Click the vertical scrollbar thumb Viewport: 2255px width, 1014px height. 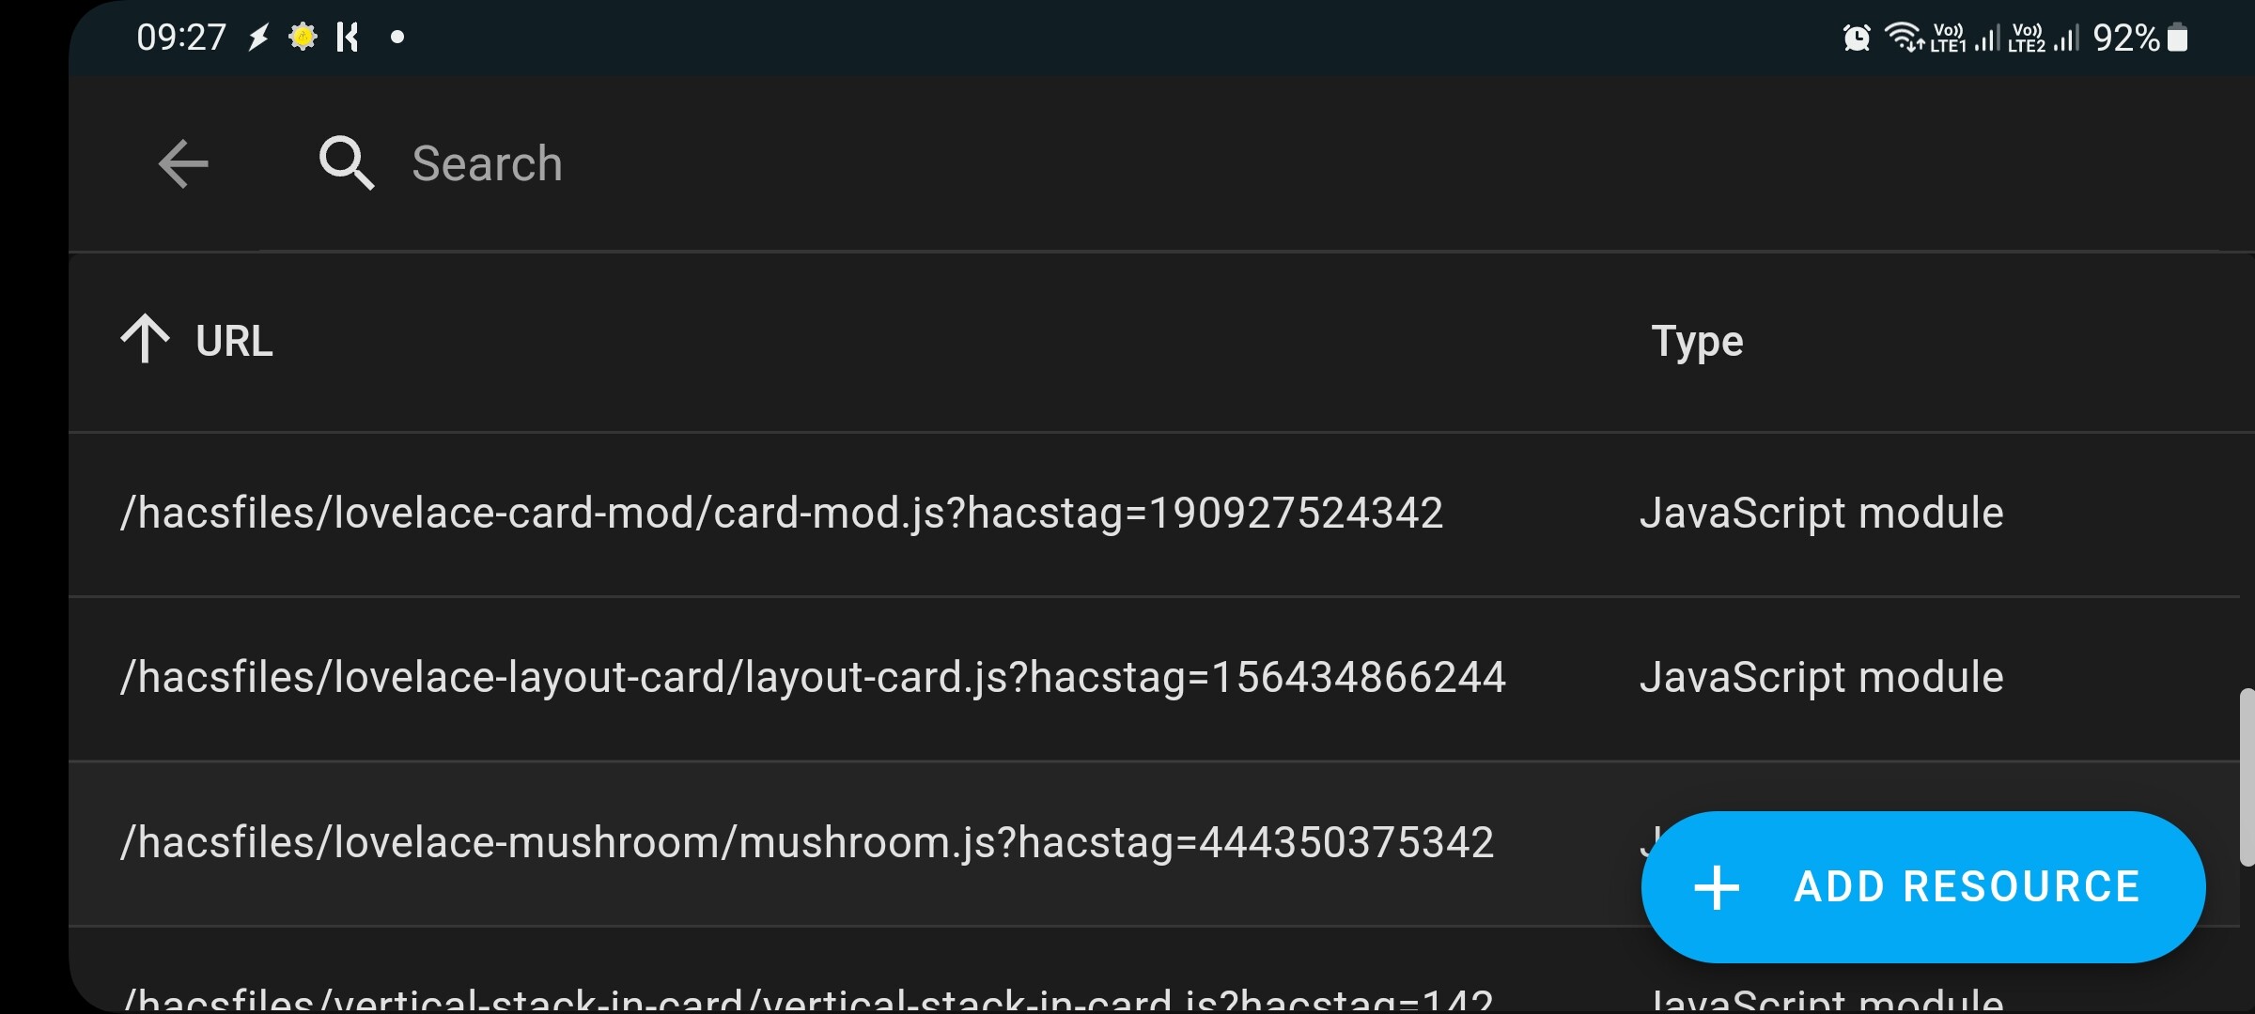click(2247, 777)
